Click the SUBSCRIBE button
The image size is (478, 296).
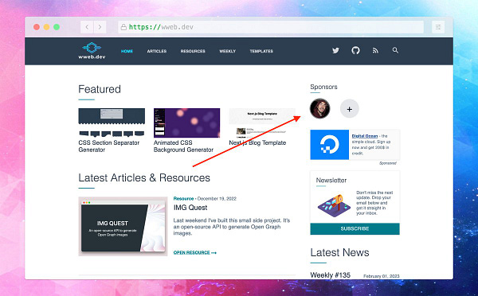pos(355,228)
